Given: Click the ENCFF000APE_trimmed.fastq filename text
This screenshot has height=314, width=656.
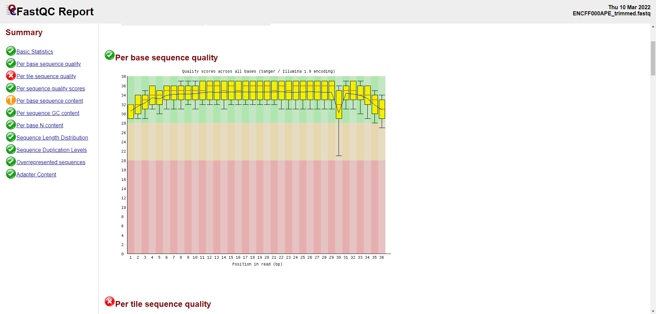Looking at the screenshot, I should click(x=612, y=14).
